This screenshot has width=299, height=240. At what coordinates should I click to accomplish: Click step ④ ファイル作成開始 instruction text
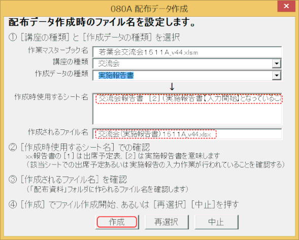tap(123, 204)
